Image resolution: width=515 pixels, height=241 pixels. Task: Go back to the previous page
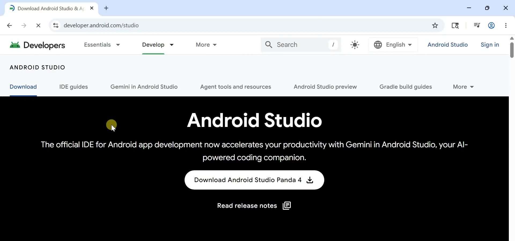coord(9,25)
